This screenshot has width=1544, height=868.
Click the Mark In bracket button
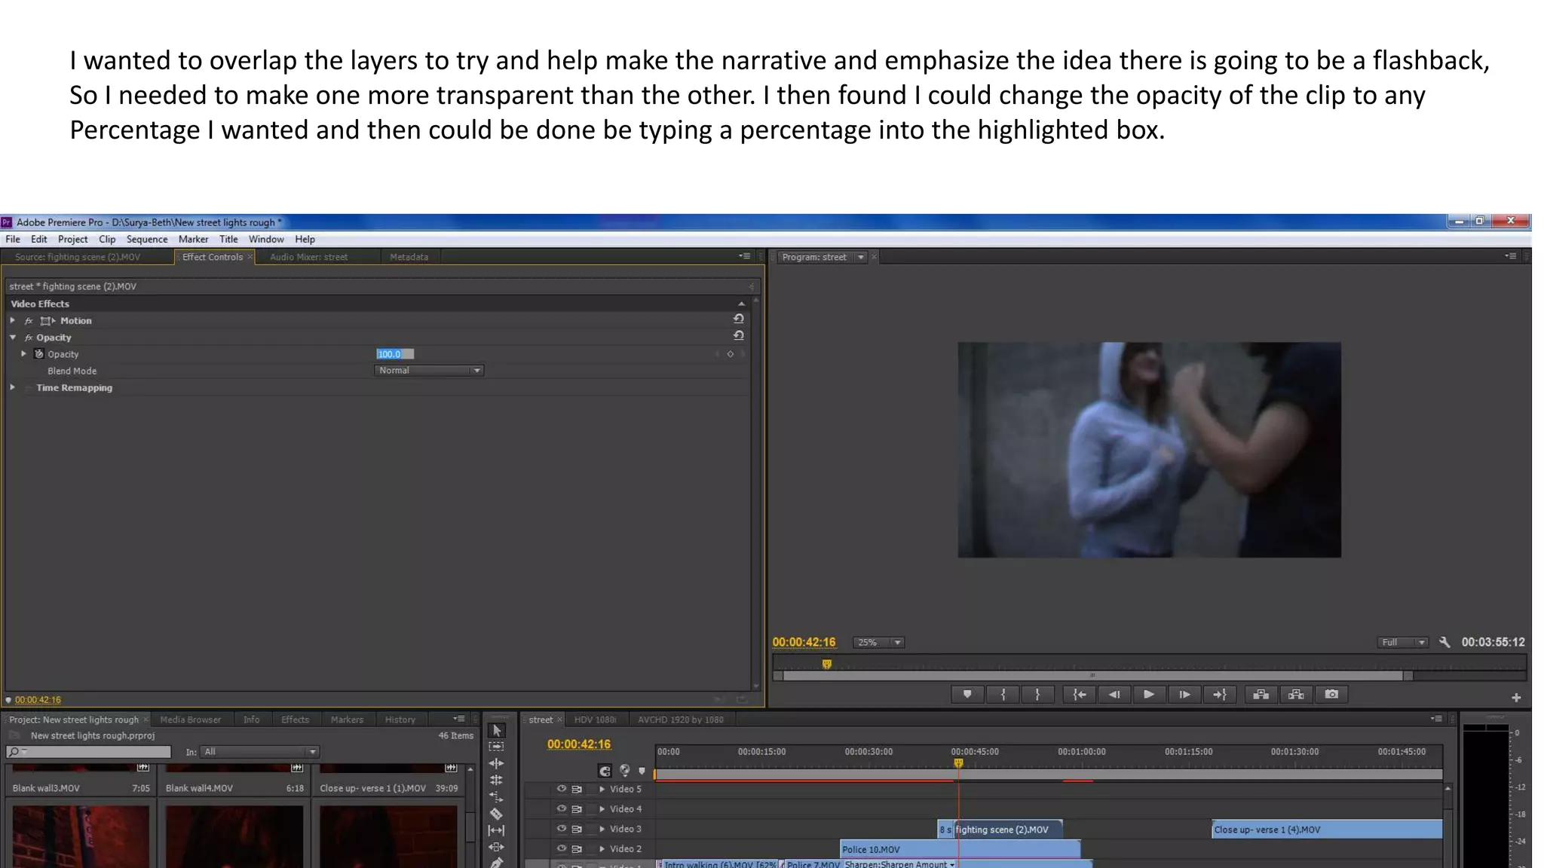(x=1003, y=695)
